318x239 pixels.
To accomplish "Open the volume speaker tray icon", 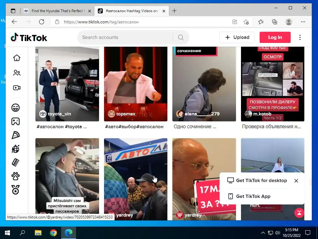I will click(277, 233).
